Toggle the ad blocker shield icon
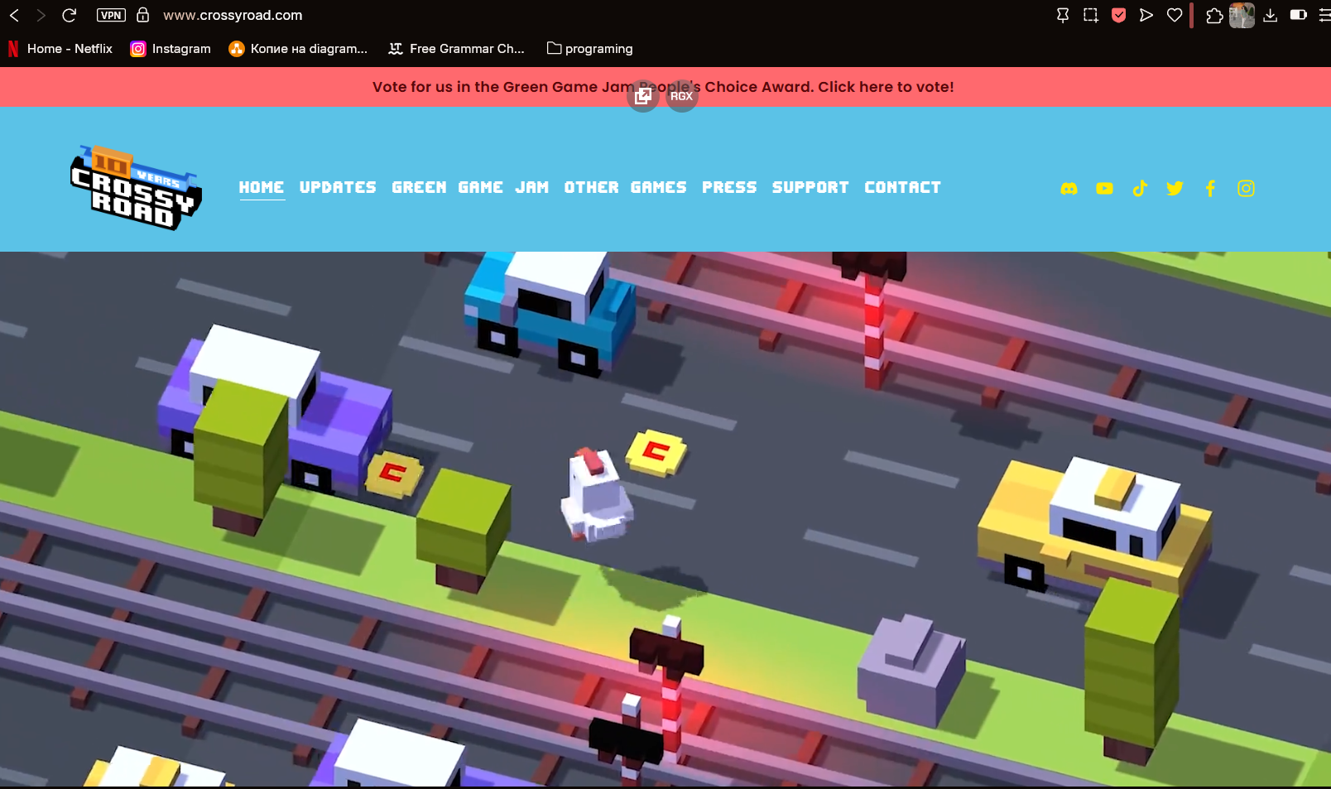The height and width of the screenshot is (789, 1331). pos(1118,16)
